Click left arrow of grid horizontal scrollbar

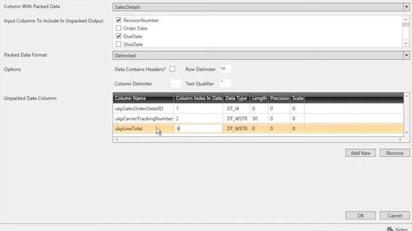117,139
